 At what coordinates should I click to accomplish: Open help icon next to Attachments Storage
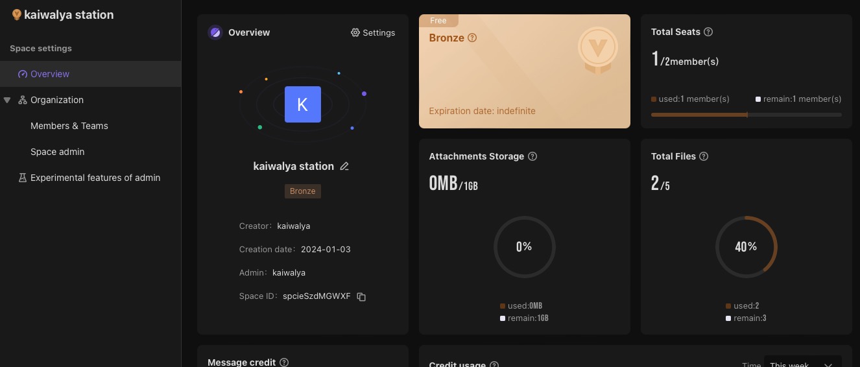coord(532,156)
